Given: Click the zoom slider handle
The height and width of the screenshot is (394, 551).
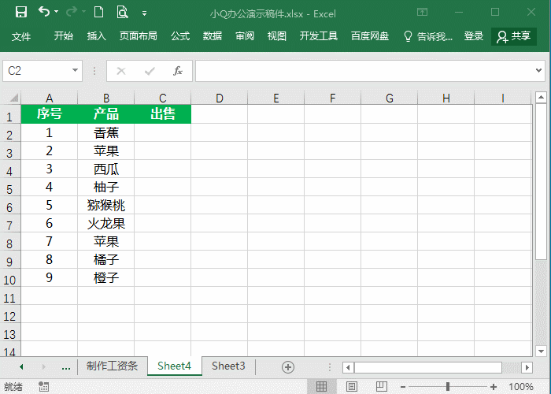Looking at the screenshot, I should point(447,387).
